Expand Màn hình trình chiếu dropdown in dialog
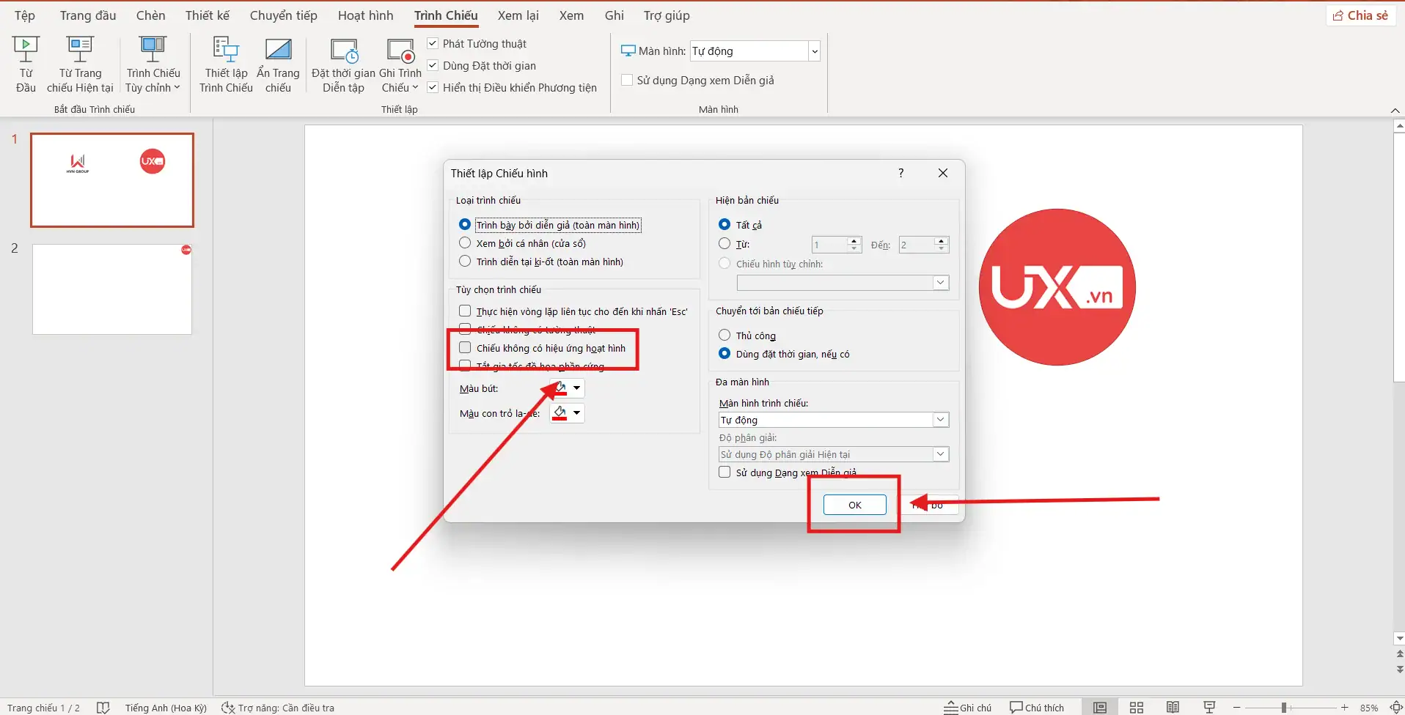Screen dimensions: 1405x715 point(940,420)
